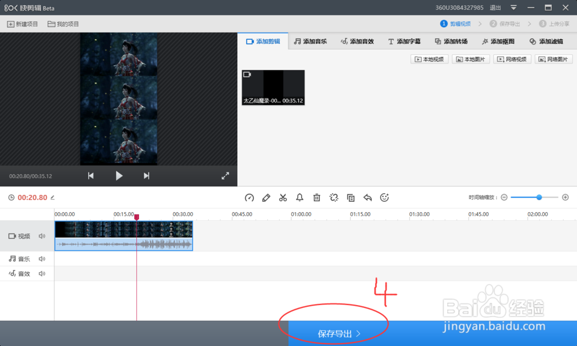The width and height of the screenshot is (577, 346).
Task: Click the dashed circular-arrows toolbar icon
Action: [x=334, y=198]
